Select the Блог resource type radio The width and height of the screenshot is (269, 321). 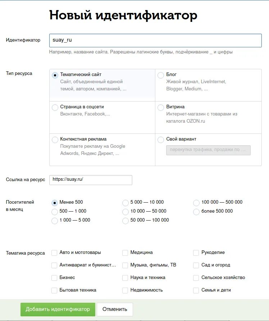click(161, 75)
